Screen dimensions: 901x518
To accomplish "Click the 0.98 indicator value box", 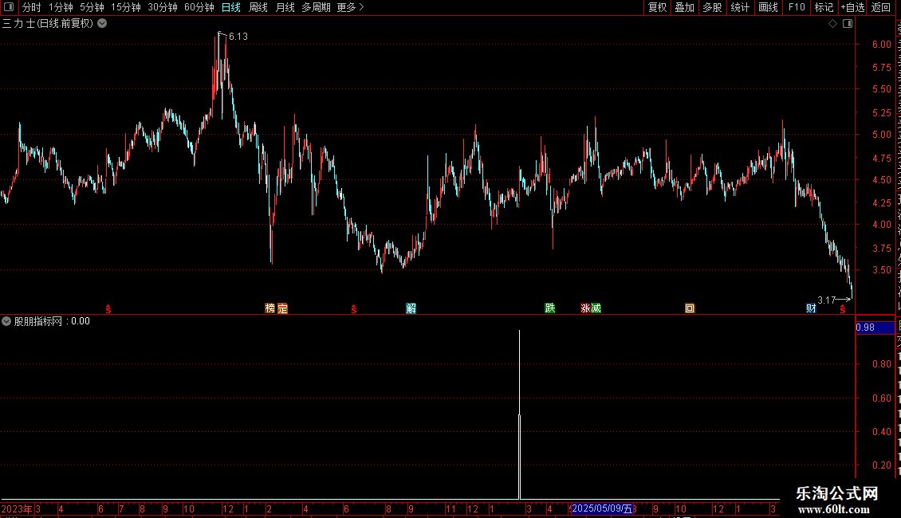I will coord(875,328).
